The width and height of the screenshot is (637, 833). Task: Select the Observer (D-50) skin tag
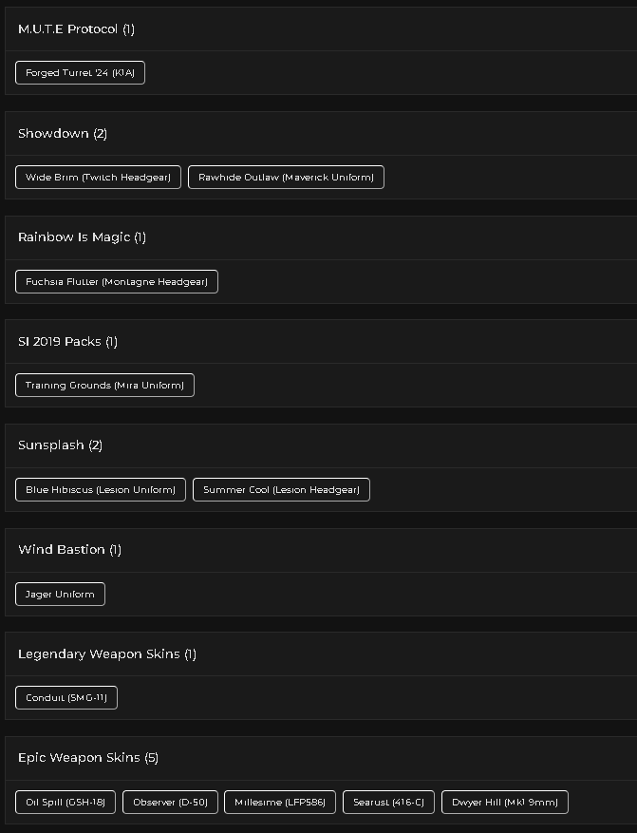click(170, 803)
